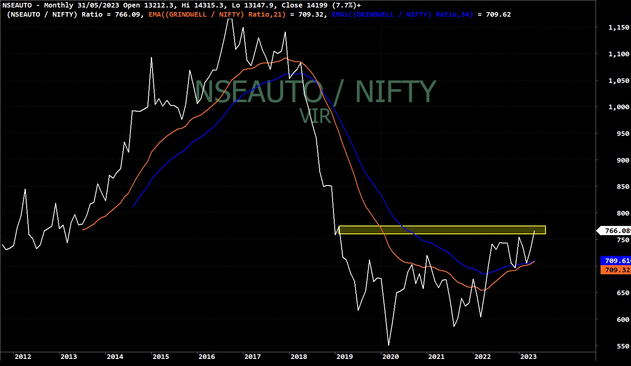Click the 2014 label on time axis
This screenshot has width=631, height=366.
115,356
